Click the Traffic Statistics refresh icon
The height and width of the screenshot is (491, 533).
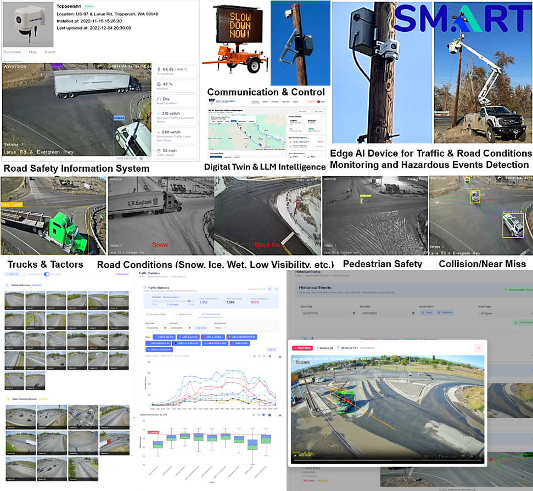(x=270, y=289)
